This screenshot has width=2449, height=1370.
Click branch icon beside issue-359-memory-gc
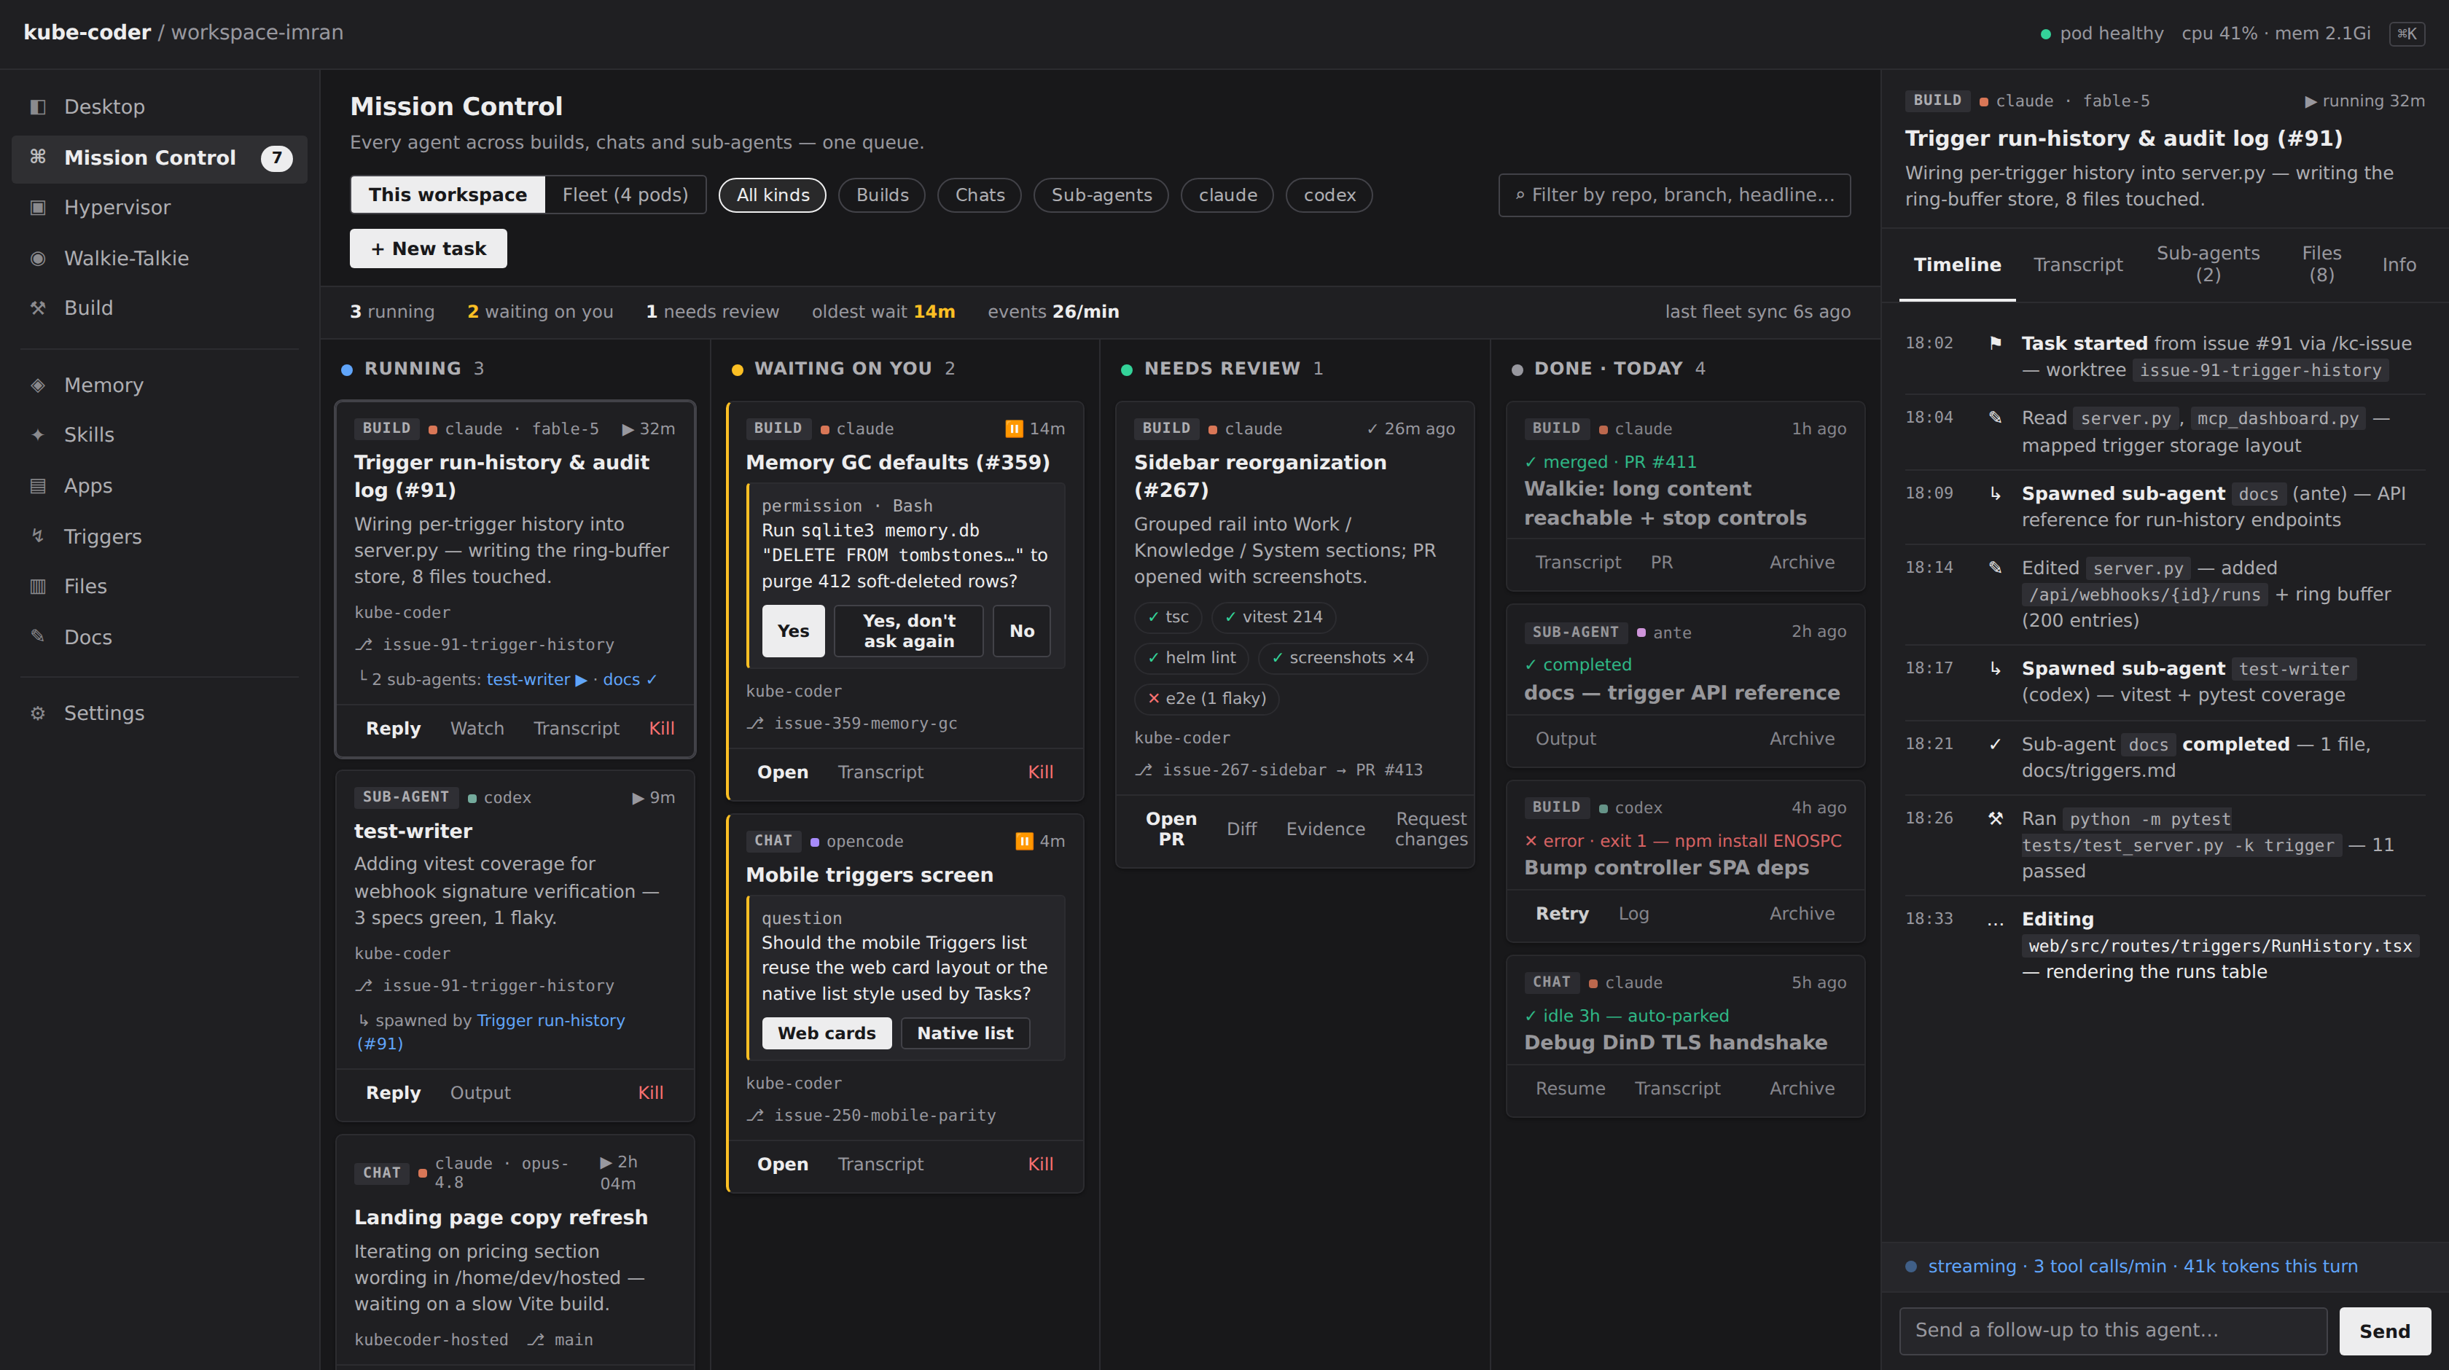(x=755, y=724)
